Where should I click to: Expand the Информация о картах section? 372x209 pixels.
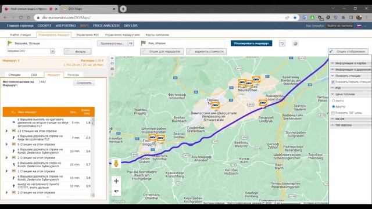point(350,63)
